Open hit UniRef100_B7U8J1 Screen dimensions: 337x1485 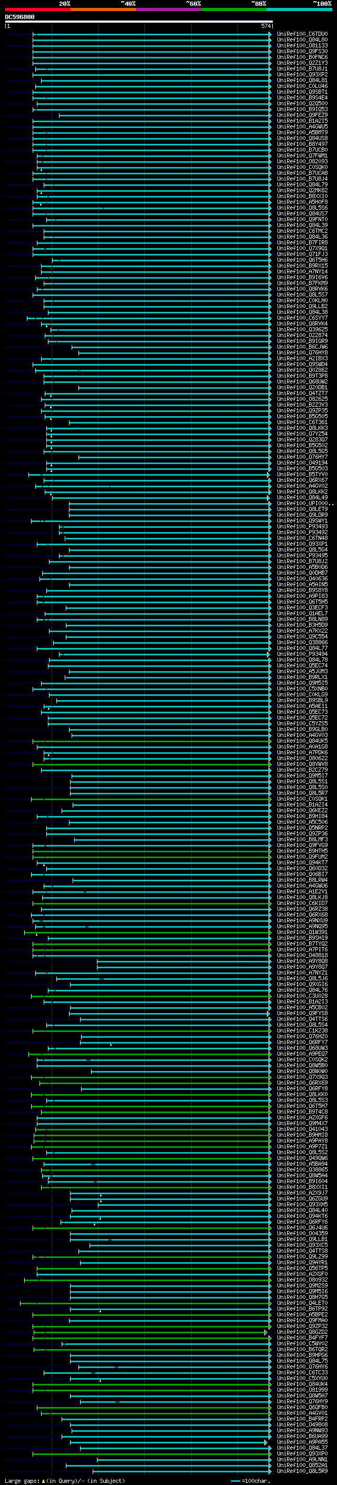302,68
